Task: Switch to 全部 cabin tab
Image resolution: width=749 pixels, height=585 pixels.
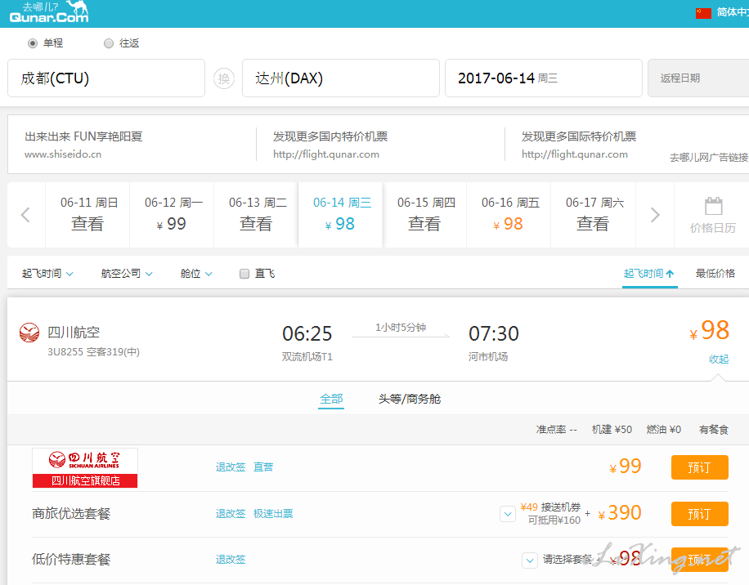Action: click(x=331, y=399)
